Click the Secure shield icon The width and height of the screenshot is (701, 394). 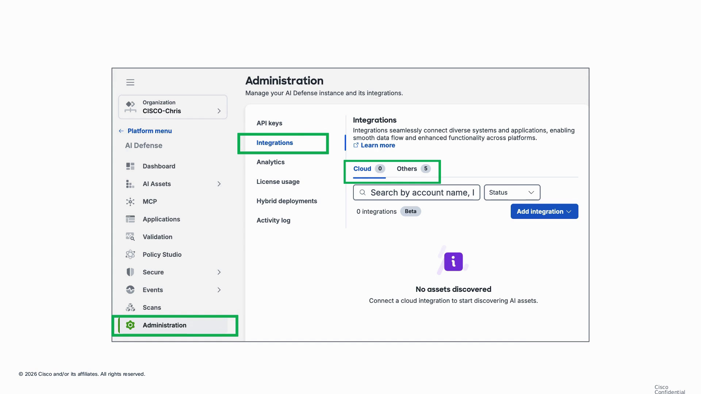tap(130, 272)
